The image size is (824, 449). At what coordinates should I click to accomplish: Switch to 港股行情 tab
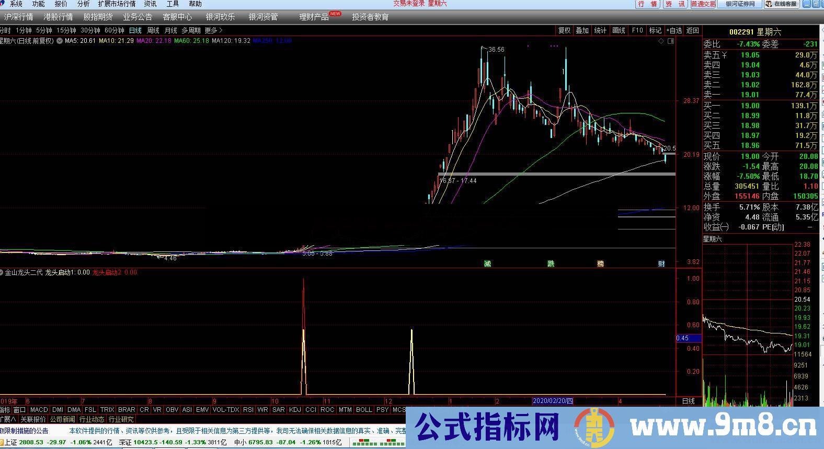58,17
